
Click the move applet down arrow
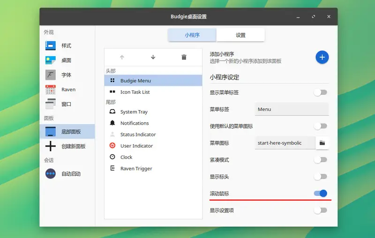click(x=153, y=57)
